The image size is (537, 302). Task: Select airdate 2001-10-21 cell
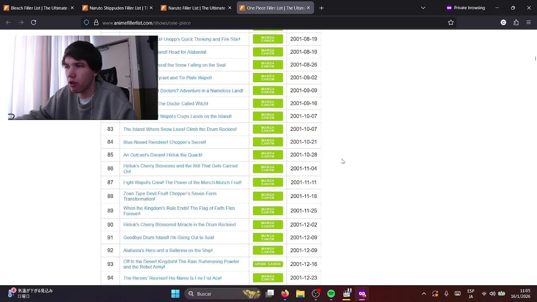pos(304,142)
